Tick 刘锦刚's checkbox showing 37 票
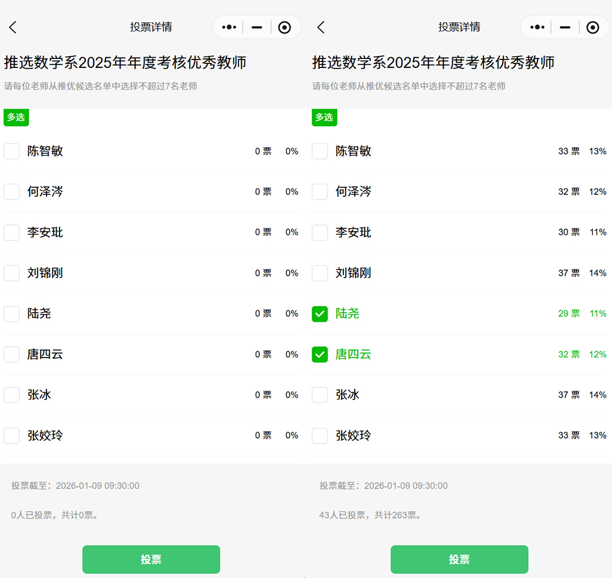 click(x=320, y=273)
